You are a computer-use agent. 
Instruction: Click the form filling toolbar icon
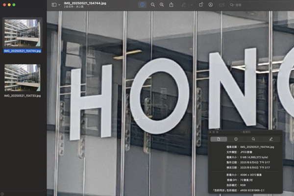222,4
